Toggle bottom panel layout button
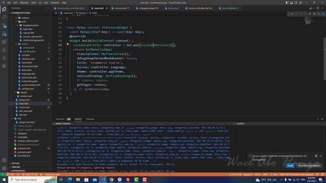Screen dimensions: 326x183 coord(291,3)
